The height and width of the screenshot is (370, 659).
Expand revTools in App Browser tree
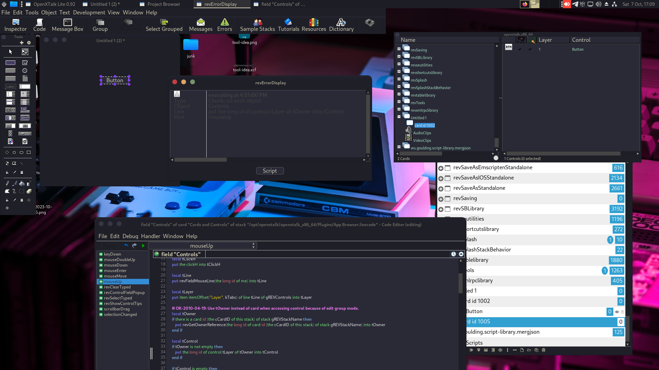tap(399, 102)
